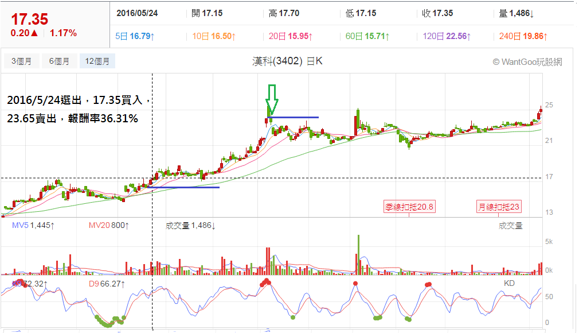Click the 20日 15.95 moving average
Image resolution: width=579 pixels, height=333 pixels.
pos(291,36)
